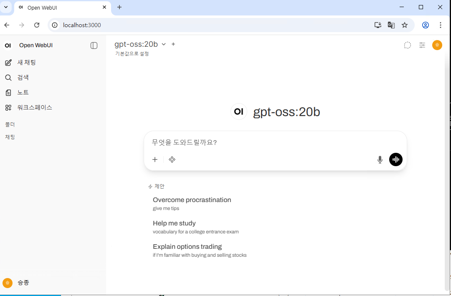This screenshot has width=451, height=296.
Task: Open Chrome three-dot menu
Action: (x=441, y=25)
